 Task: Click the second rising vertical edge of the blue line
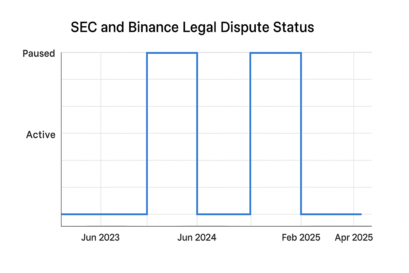click(250, 133)
